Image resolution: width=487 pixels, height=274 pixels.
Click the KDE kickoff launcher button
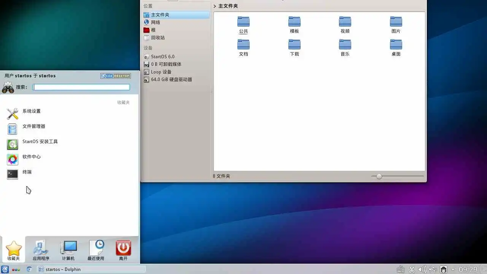[x=5, y=269]
